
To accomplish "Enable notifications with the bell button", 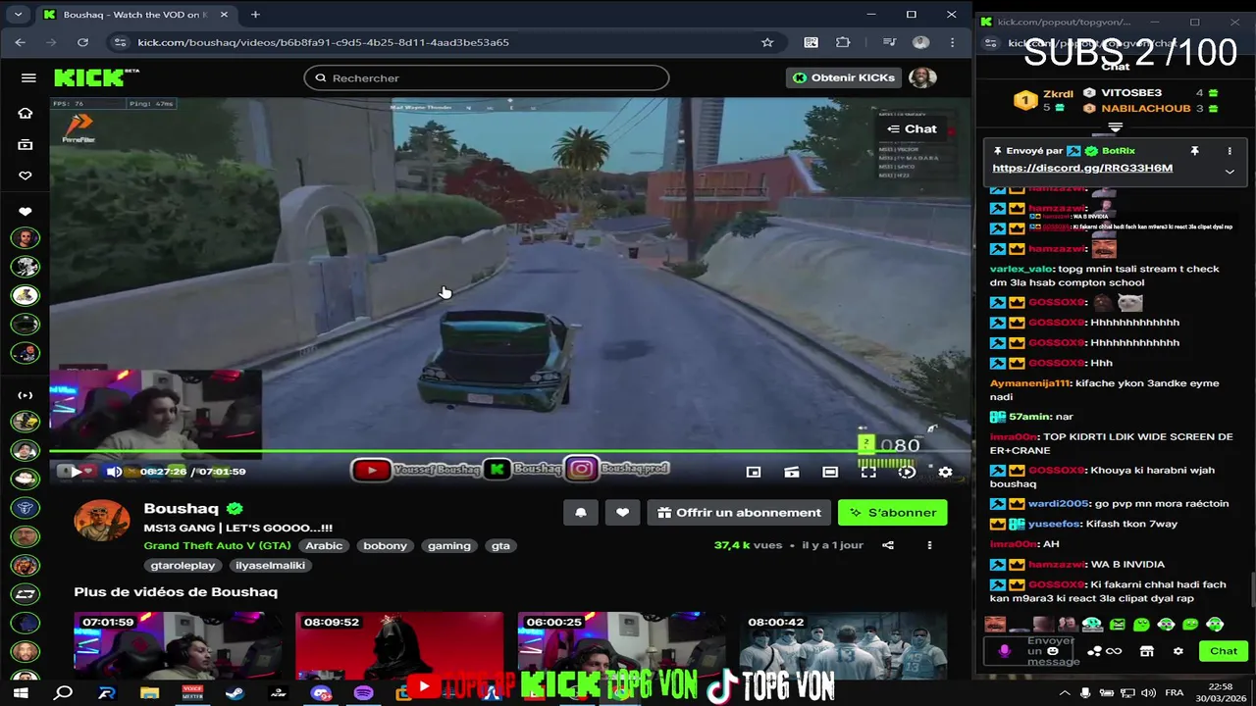I will click(x=581, y=512).
